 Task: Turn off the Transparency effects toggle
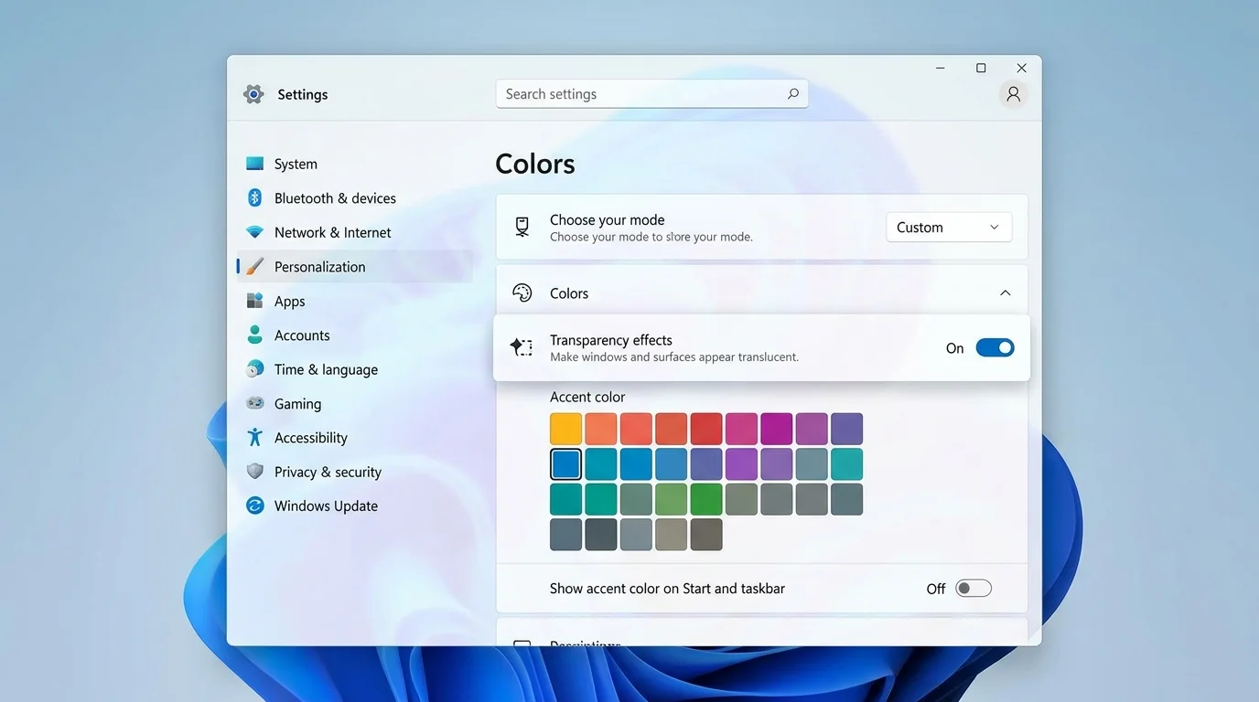[x=995, y=347]
